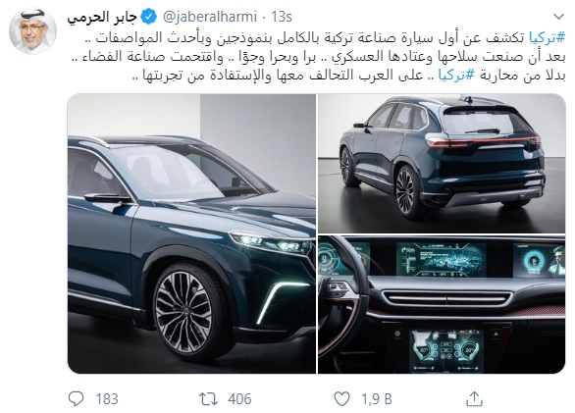Open the @jaberalharmi handle link

[x=209, y=17]
